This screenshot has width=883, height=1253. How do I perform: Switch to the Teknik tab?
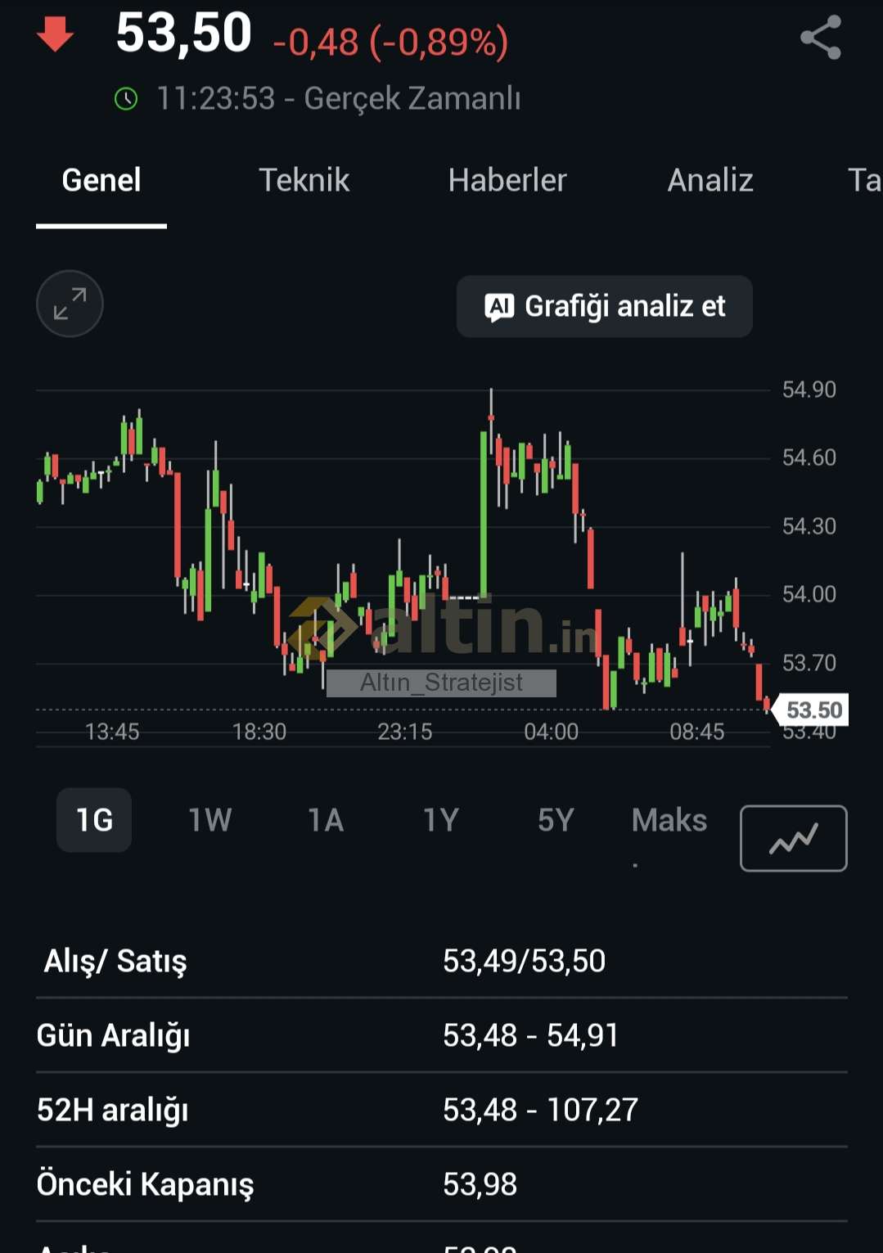click(x=304, y=180)
